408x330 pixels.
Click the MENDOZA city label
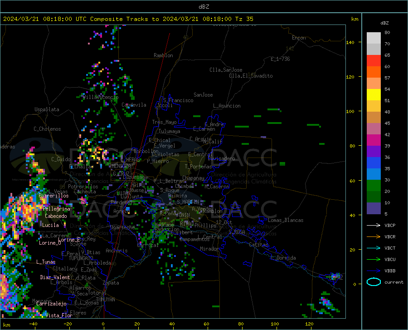(121, 166)
